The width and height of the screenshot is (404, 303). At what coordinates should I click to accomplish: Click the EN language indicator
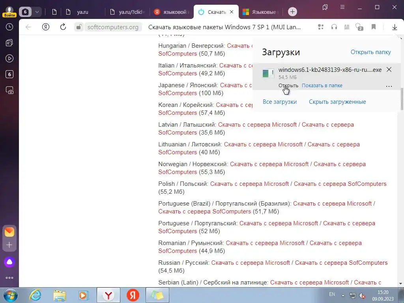[332, 294]
